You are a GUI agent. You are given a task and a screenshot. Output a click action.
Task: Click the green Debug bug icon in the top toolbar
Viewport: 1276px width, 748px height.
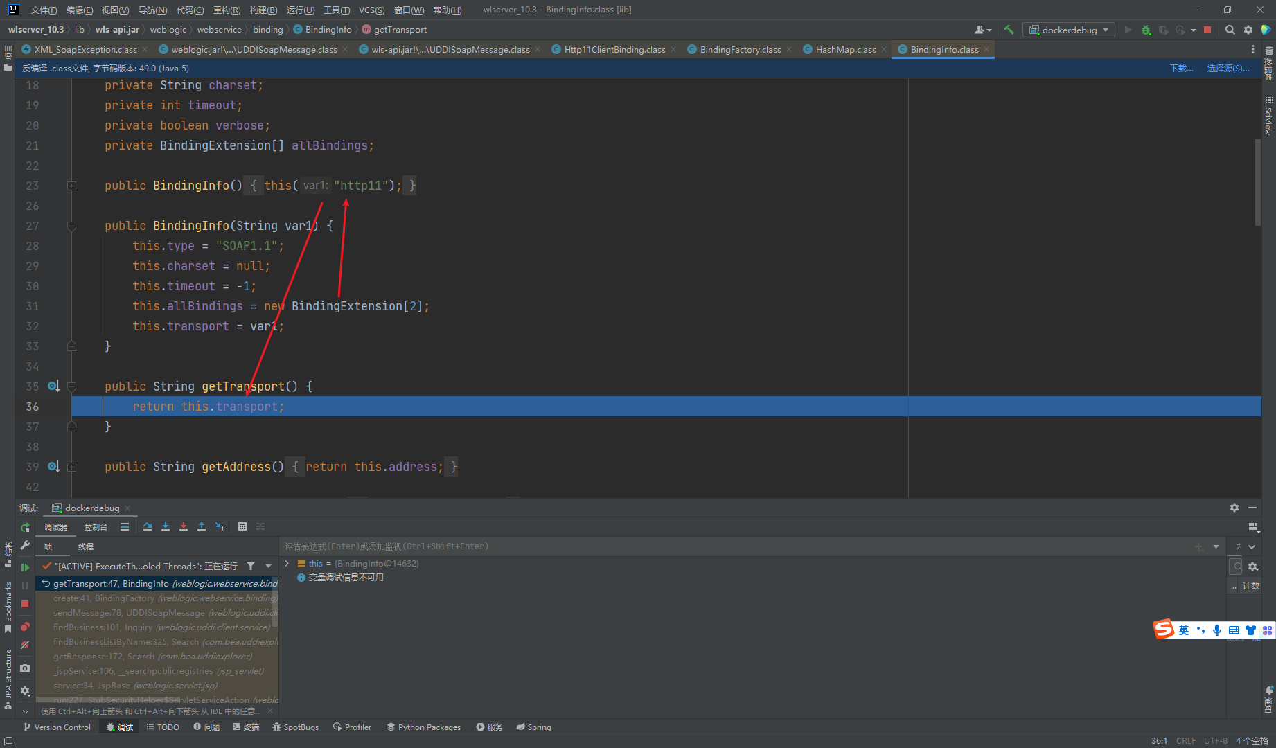coord(1146,30)
